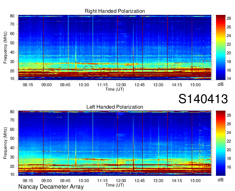
Task: Select the S140413 label
Action: (x=203, y=99)
